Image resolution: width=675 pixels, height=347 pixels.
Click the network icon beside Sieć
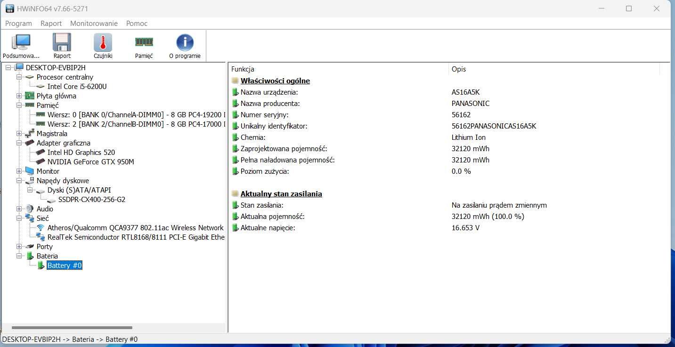tap(30, 218)
